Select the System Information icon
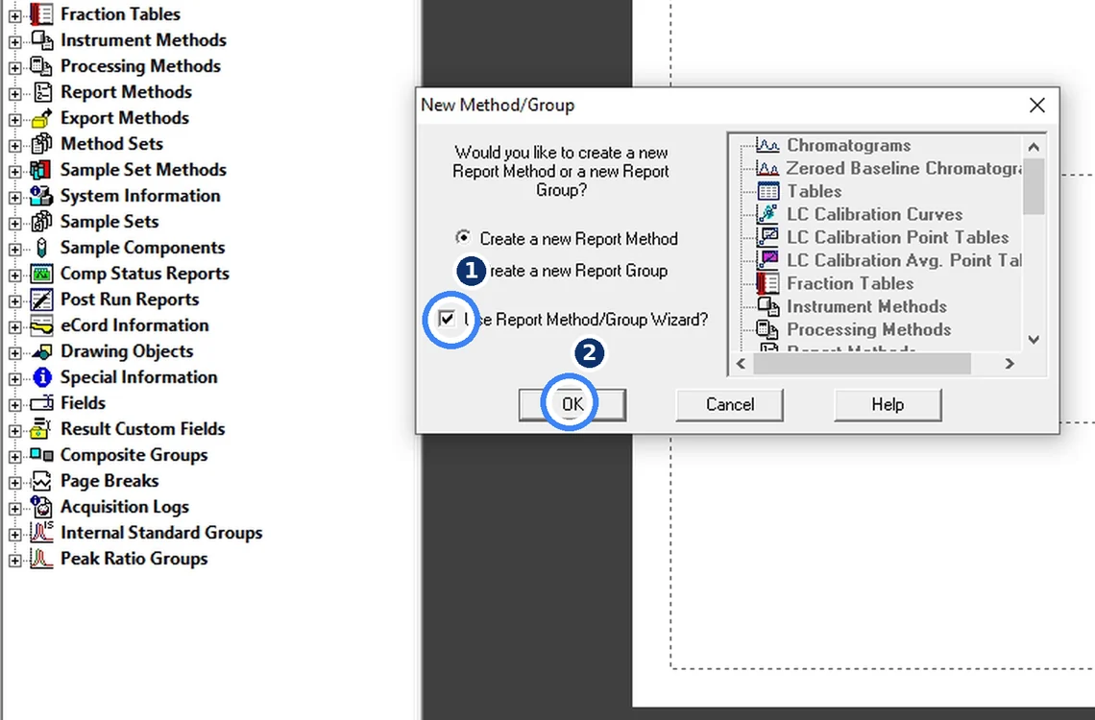This screenshot has height=720, width=1095. point(41,195)
